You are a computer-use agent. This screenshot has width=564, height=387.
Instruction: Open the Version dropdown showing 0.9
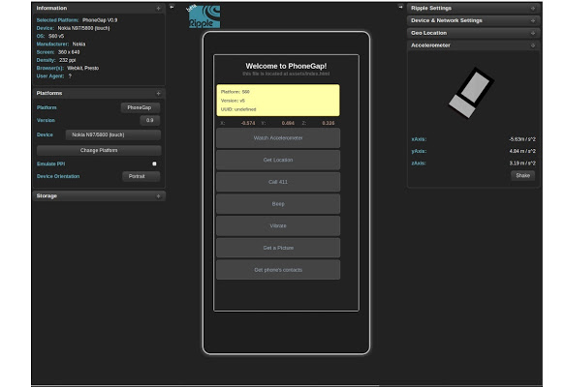pyautogui.click(x=149, y=120)
